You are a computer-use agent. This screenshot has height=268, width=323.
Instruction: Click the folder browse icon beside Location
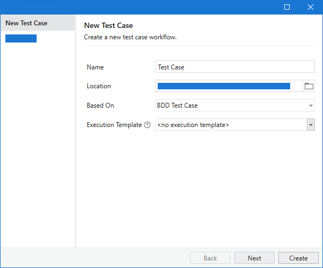click(308, 86)
